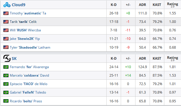Open Marcelo 'coldzera' David profile
The height and width of the screenshot is (106, 181).
coord(29,75)
